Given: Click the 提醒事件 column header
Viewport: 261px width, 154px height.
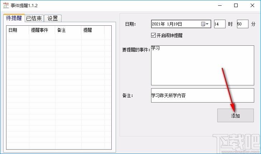Looking at the screenshot, I should pos(42,30).
